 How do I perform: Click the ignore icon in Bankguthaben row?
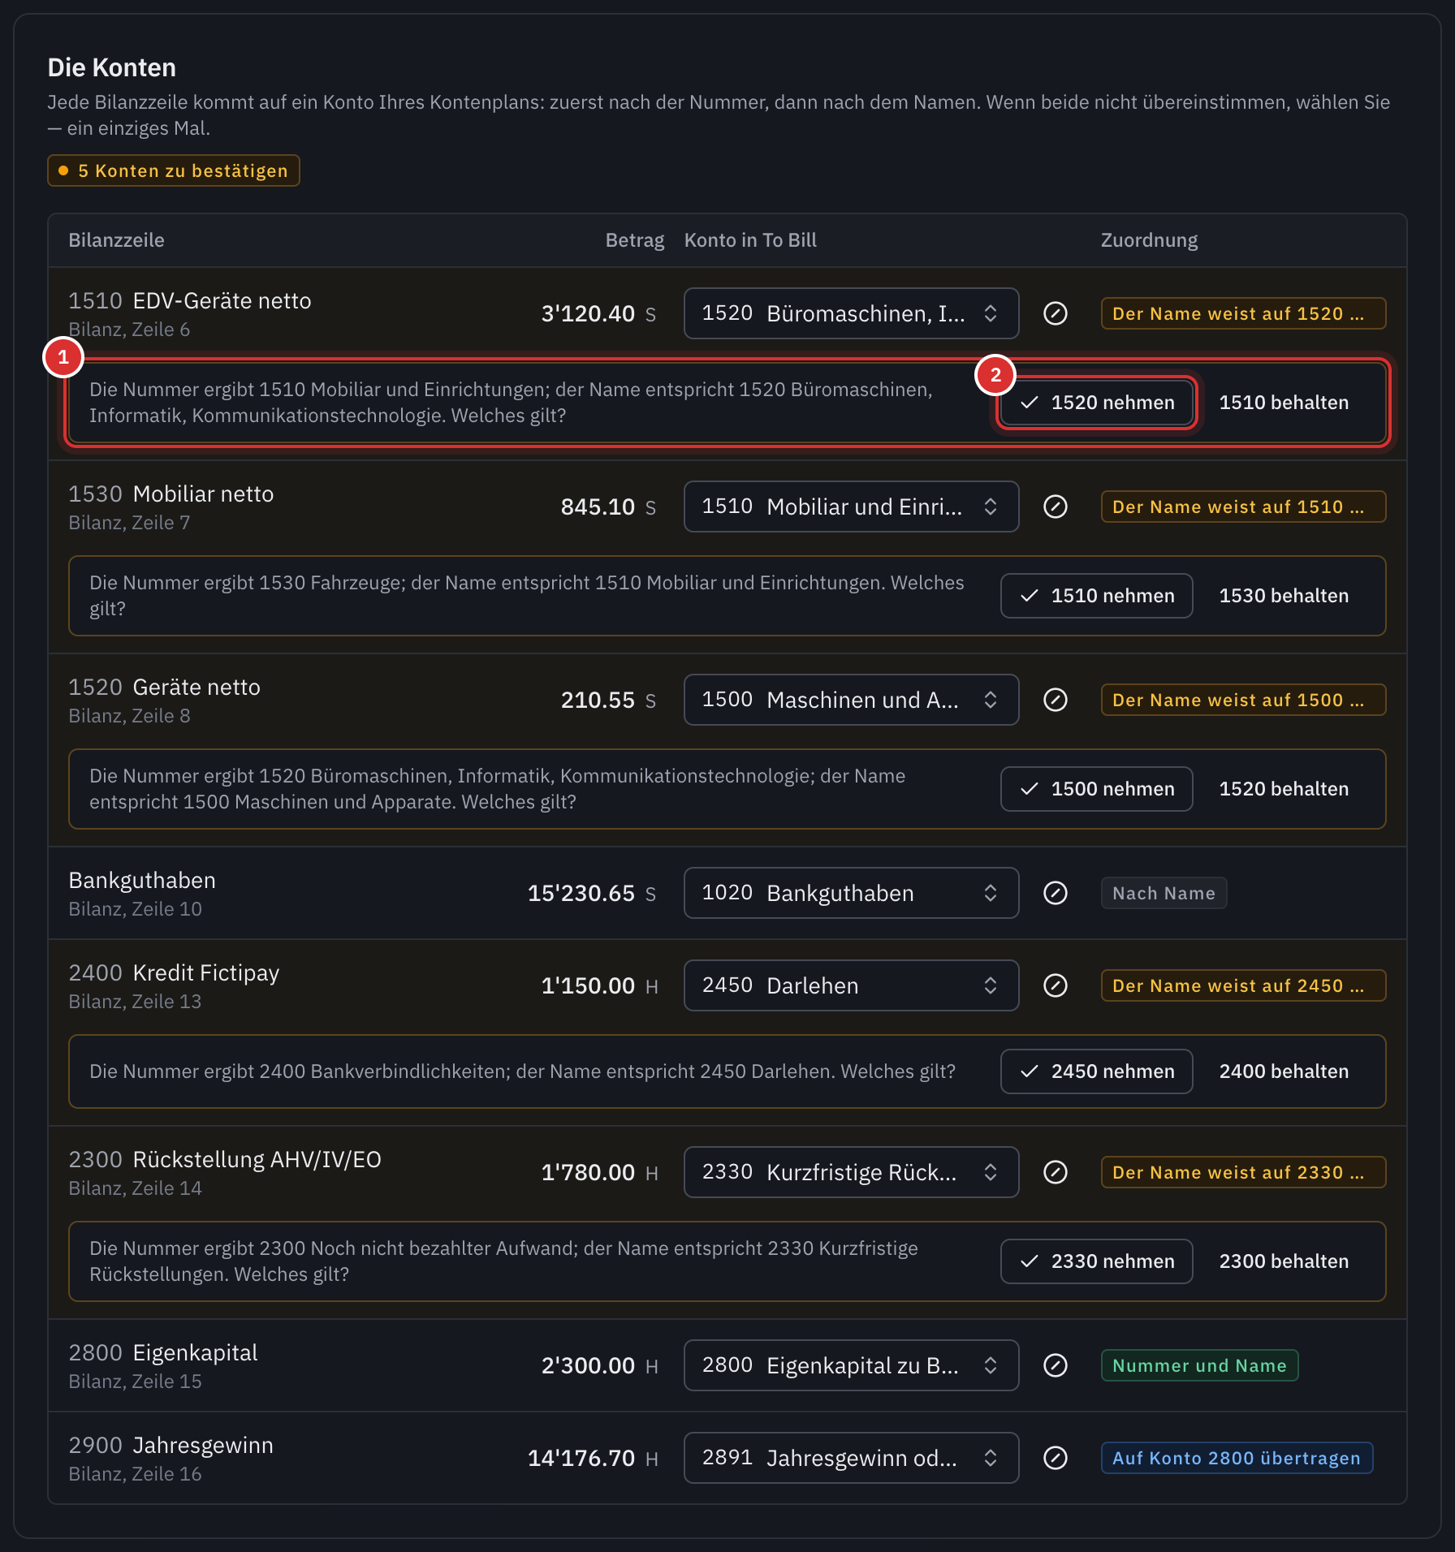(1055, 893)
